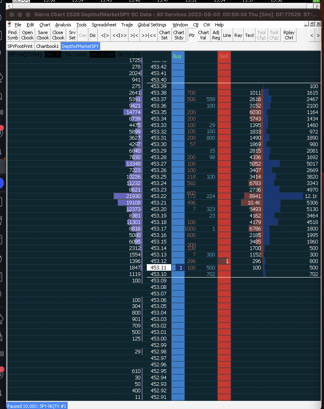324x409 pixels.
Task: Click the <|> bar spacing button
Action: [x=105, y=35]
